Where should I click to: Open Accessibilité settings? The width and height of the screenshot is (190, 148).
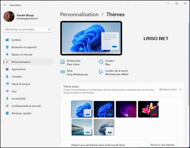click(x=18, y=99)
